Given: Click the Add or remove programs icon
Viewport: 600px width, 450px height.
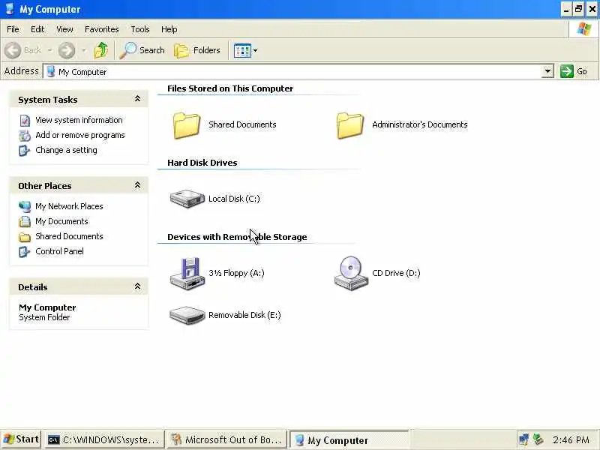Looking at the screenshot, I should (x=25, y=136).
